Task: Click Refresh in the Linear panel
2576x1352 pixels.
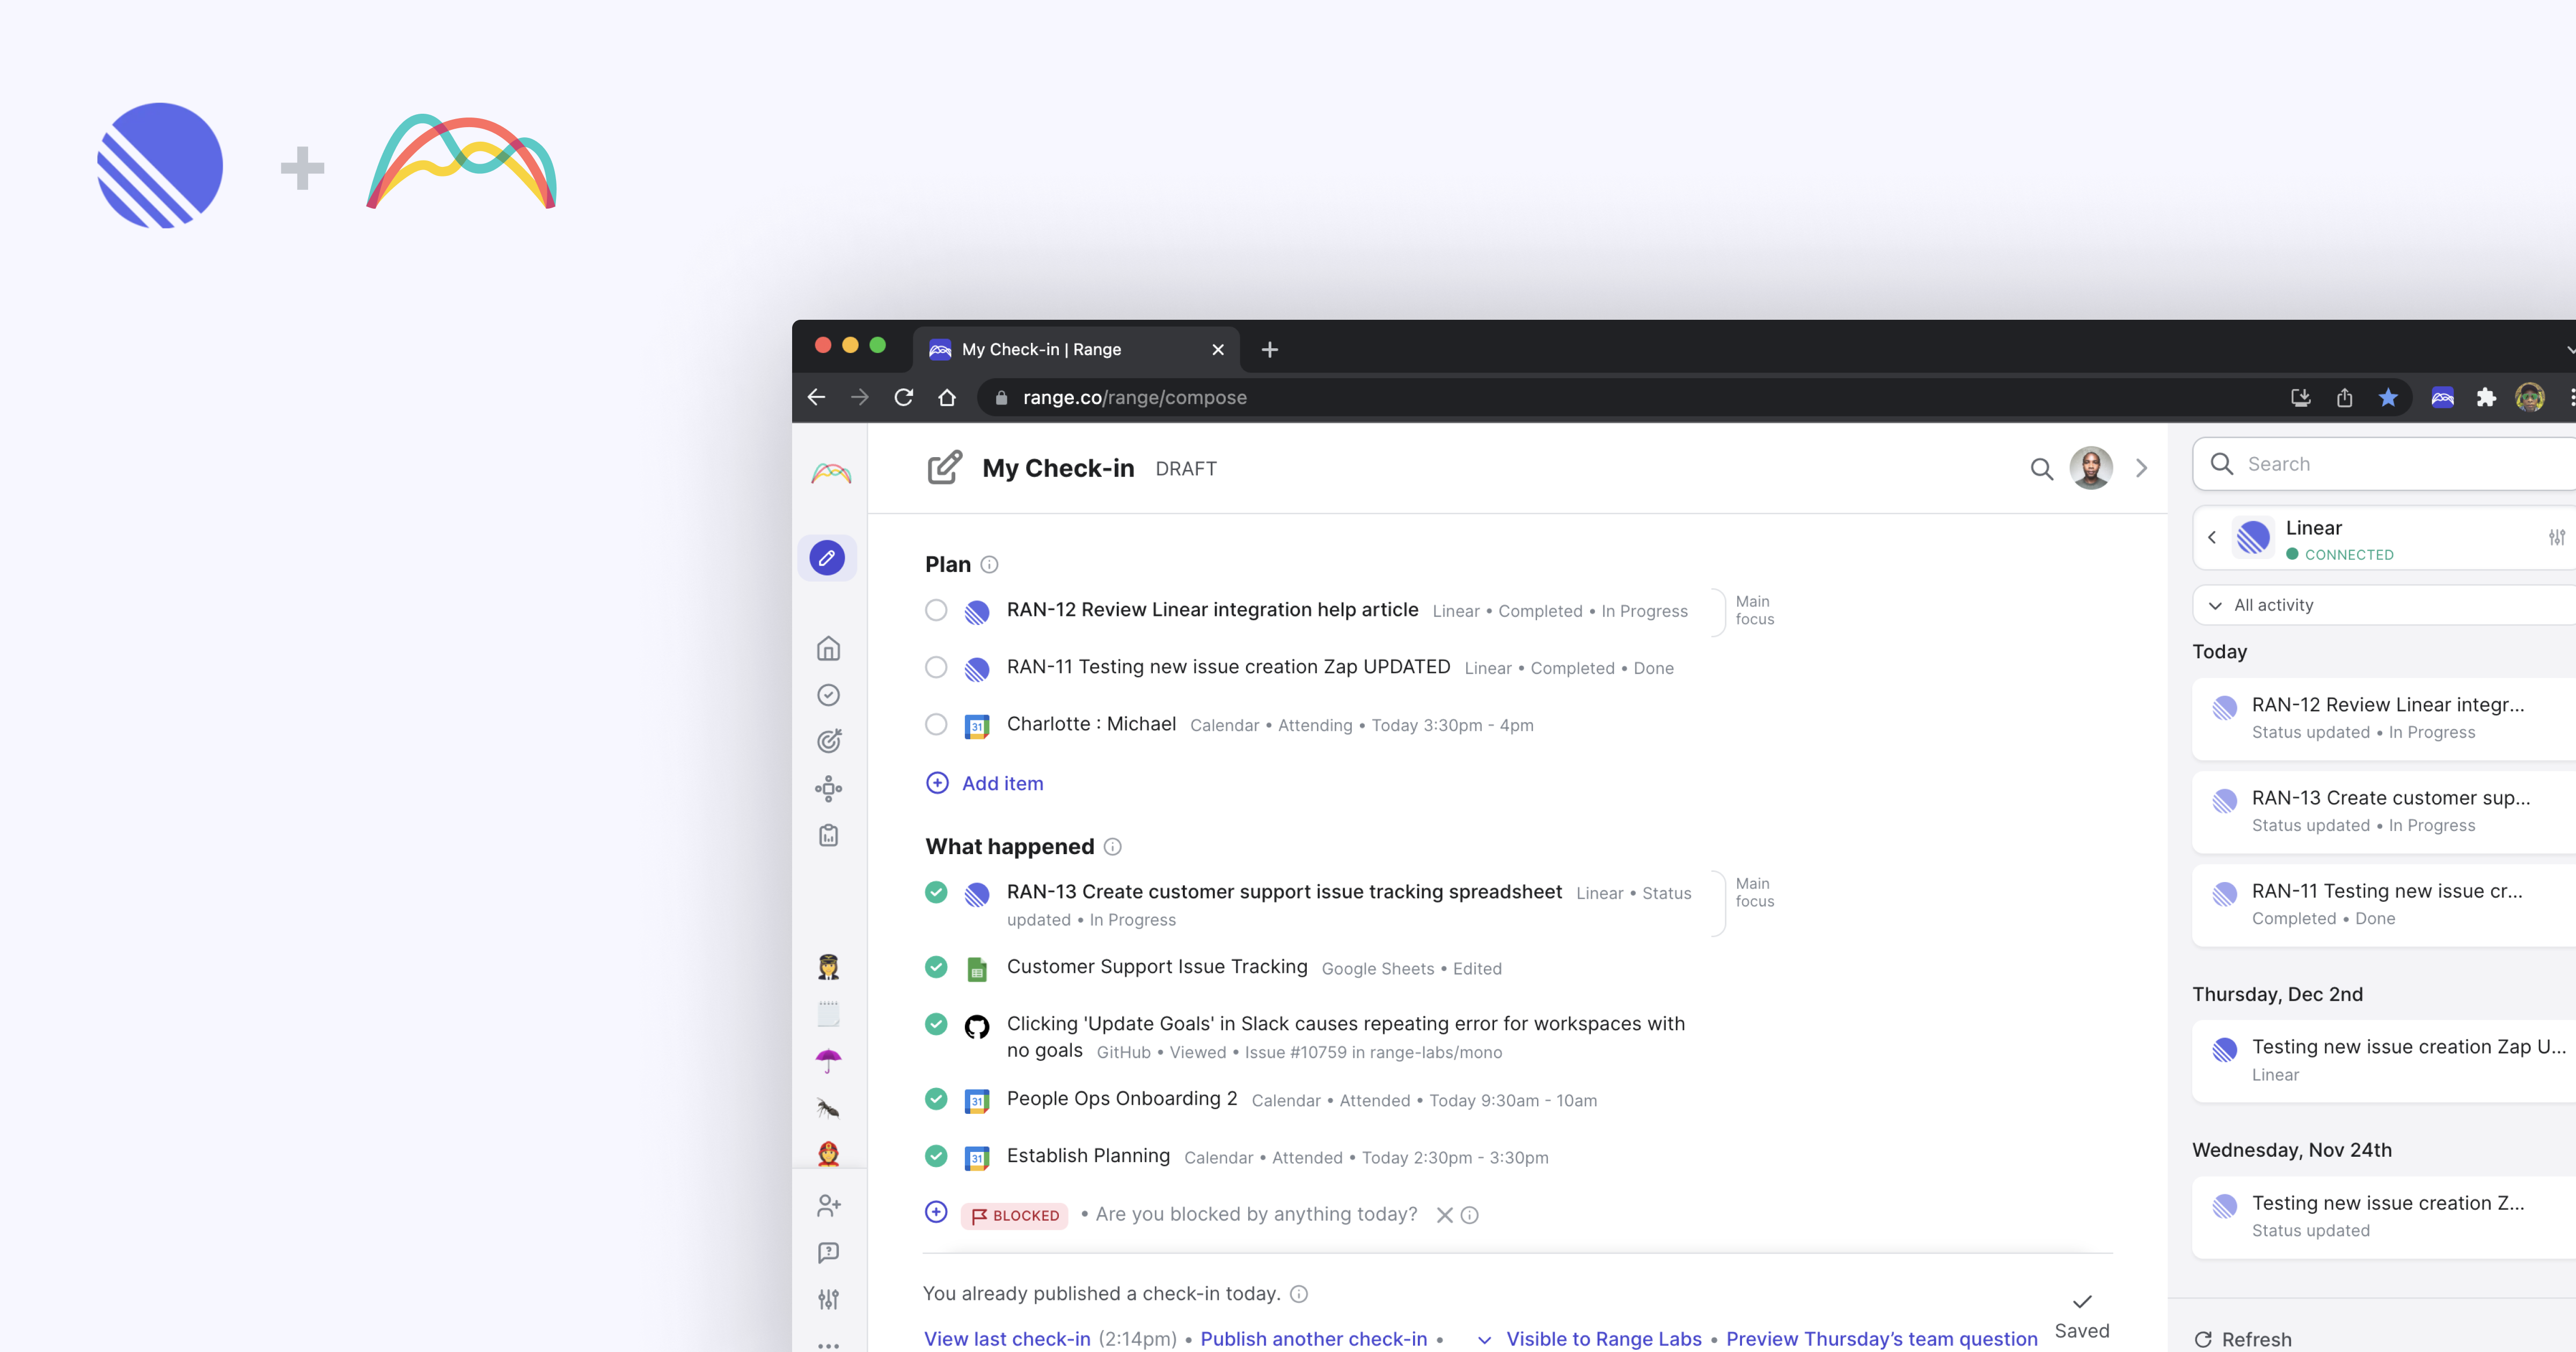Action: tap(2242, 1339)
